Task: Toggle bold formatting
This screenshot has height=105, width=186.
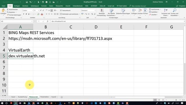Action: click(x=24, y=14)
